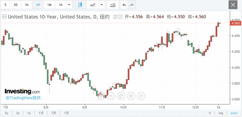This screenshot has height=117, width=242.
Task: Switch to the 1M interval
Action: point(49,5)
